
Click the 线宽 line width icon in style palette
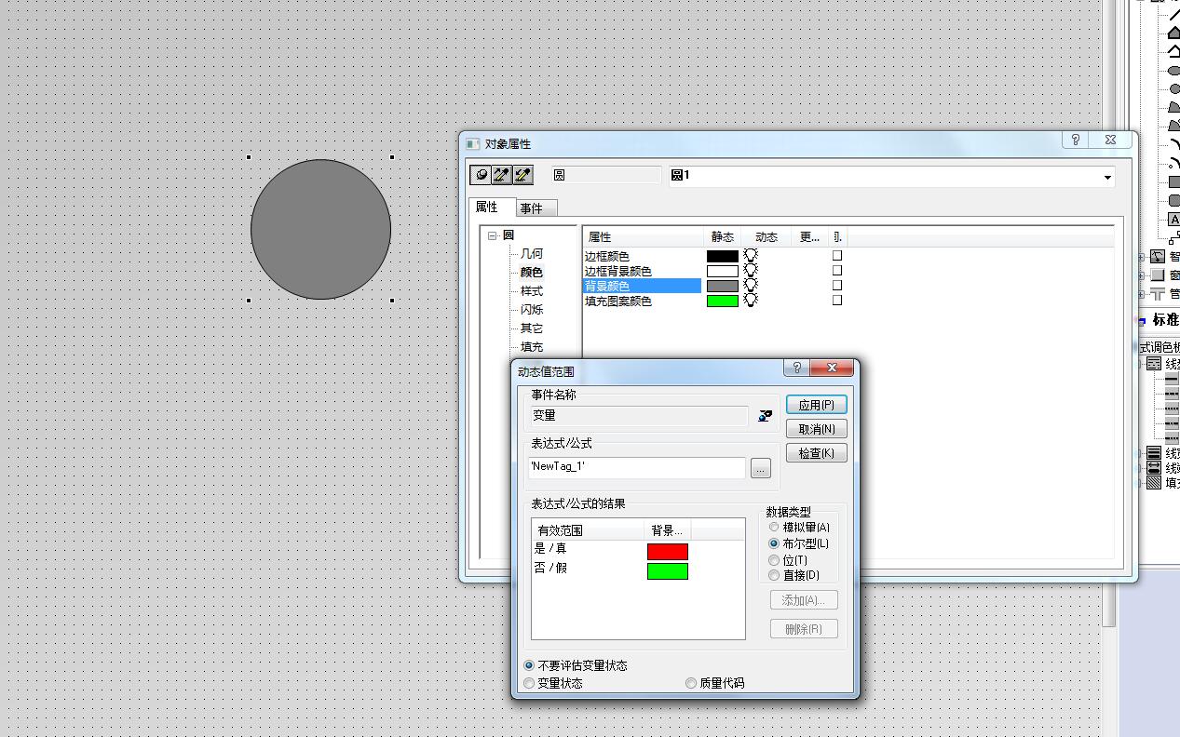coord(1154,453)
